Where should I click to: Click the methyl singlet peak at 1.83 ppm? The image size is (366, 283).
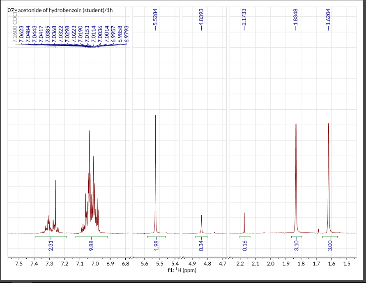point(296,179)
